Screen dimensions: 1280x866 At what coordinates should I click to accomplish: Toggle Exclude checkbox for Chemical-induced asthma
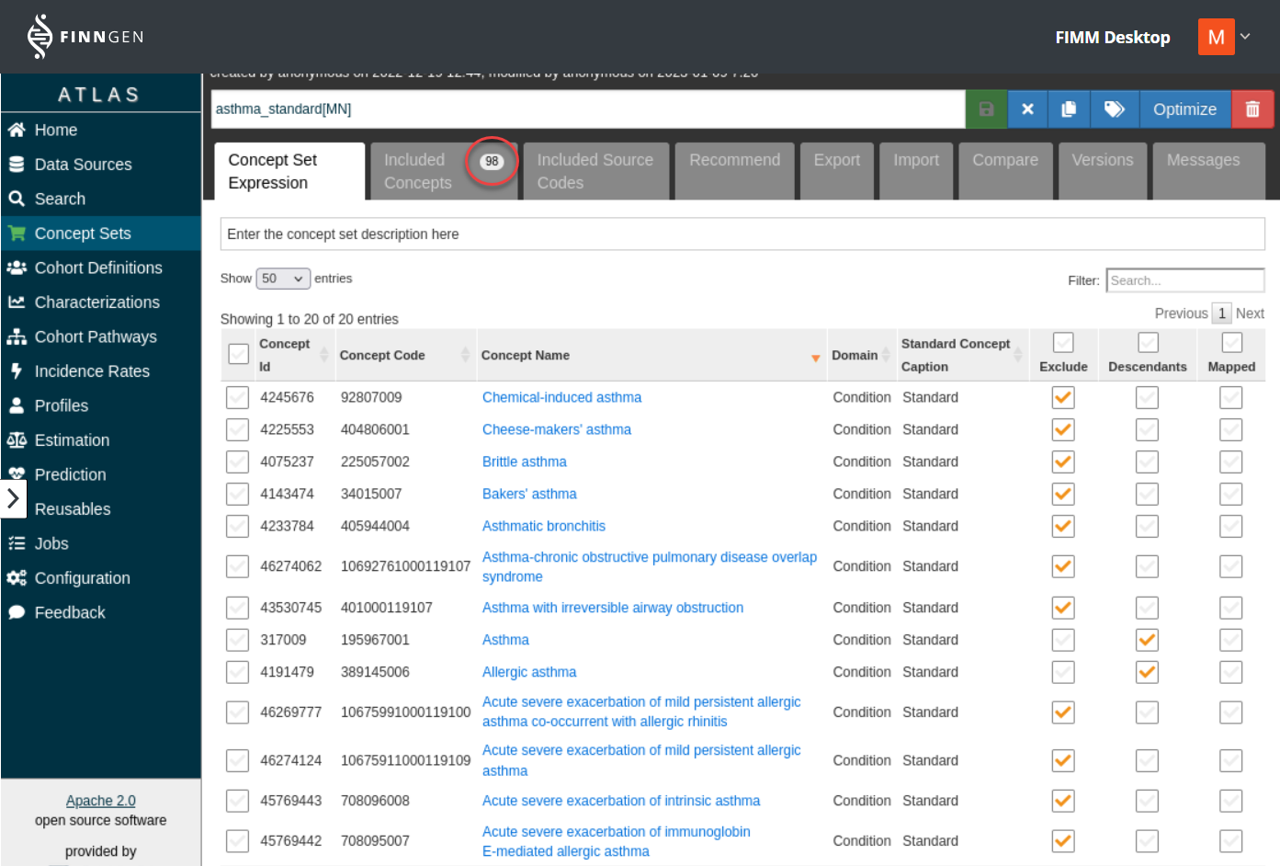(x=1063, y=397)
